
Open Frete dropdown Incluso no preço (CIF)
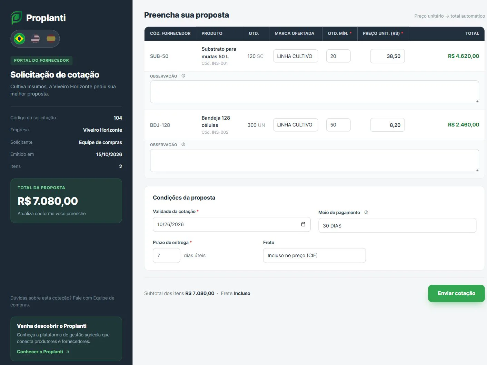[x=314, y=255]
